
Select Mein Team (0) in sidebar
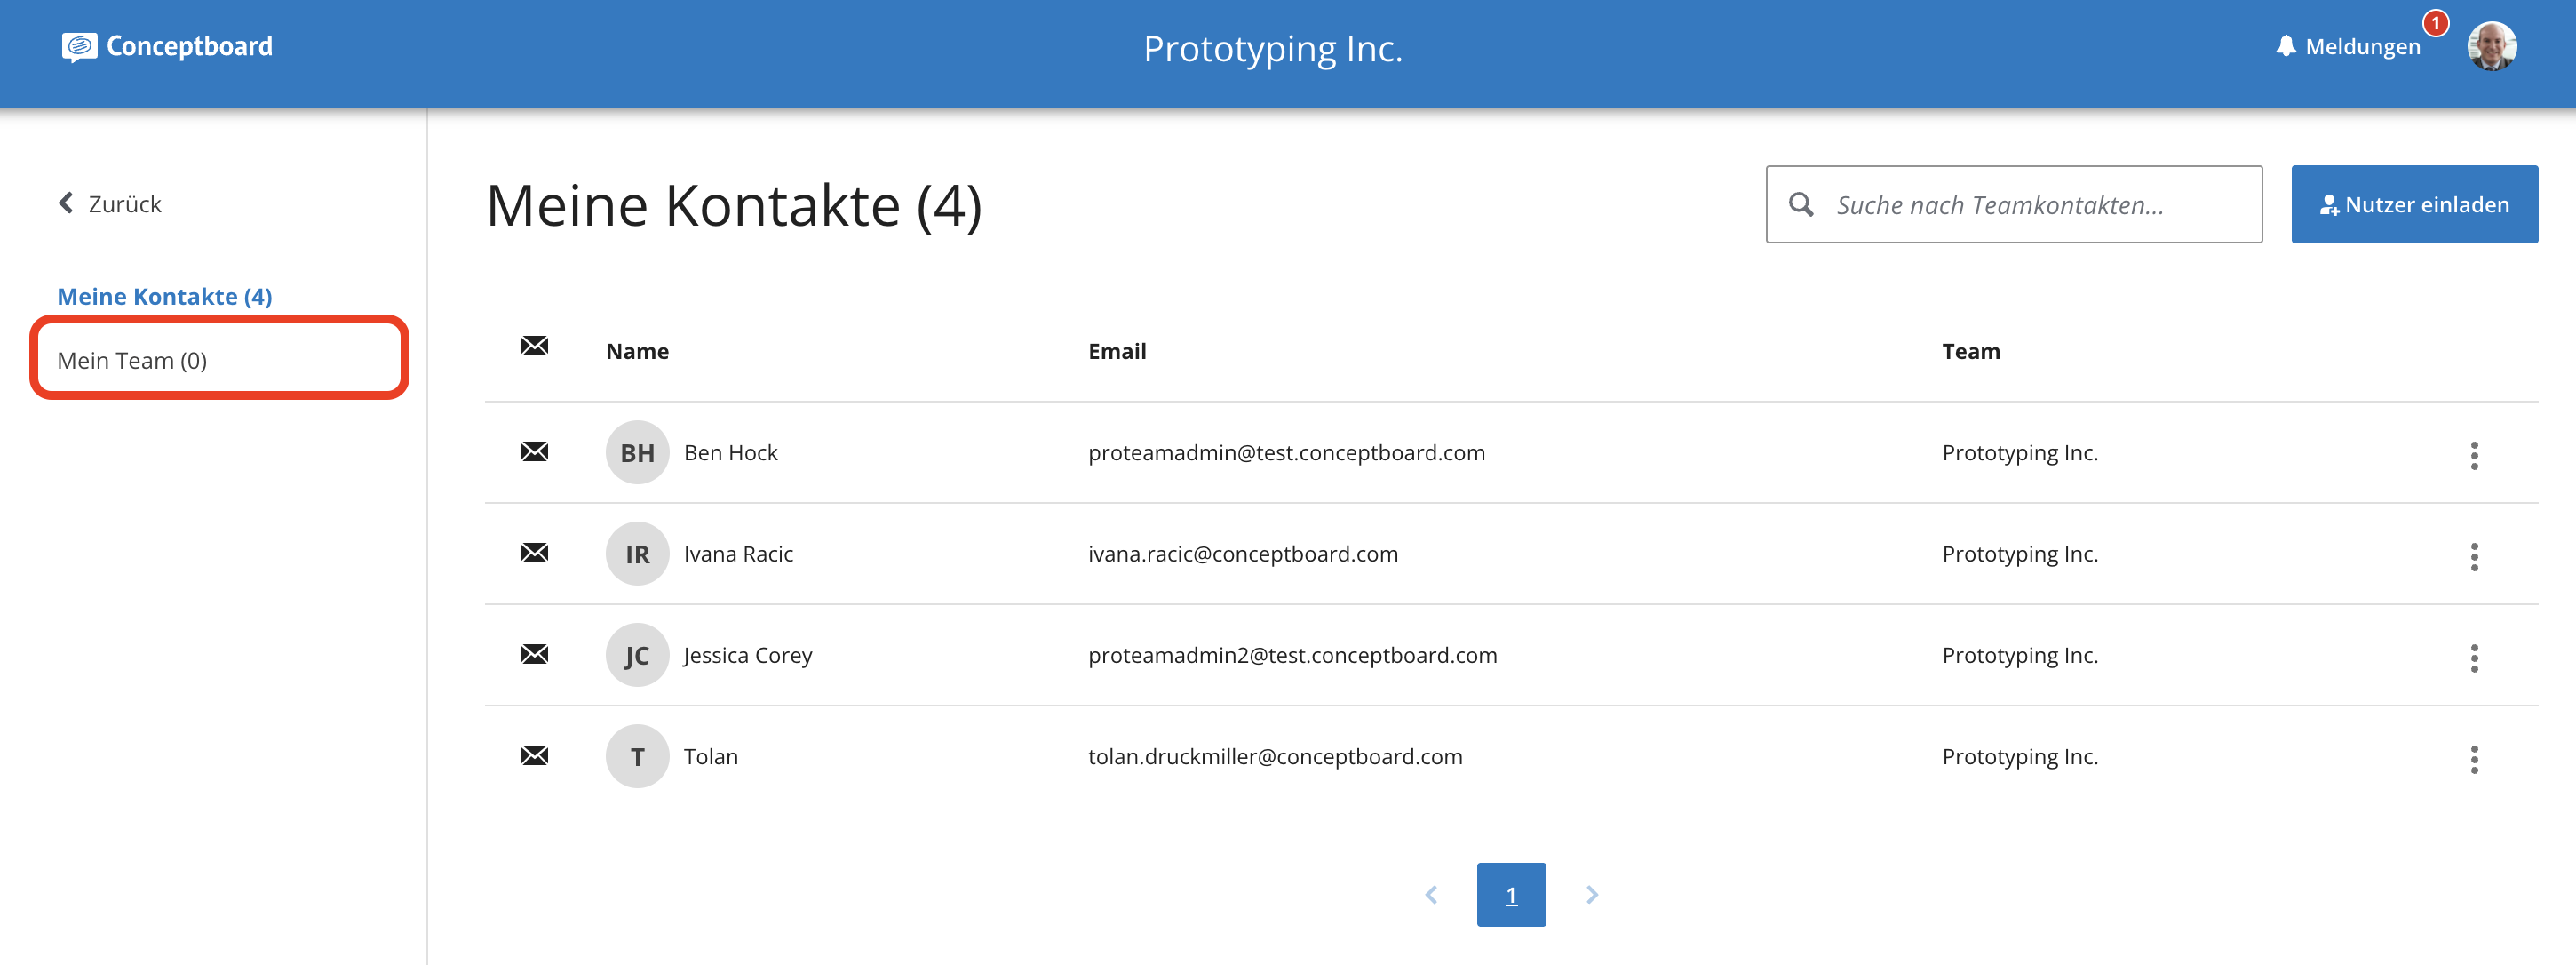(x=132, y=360)
